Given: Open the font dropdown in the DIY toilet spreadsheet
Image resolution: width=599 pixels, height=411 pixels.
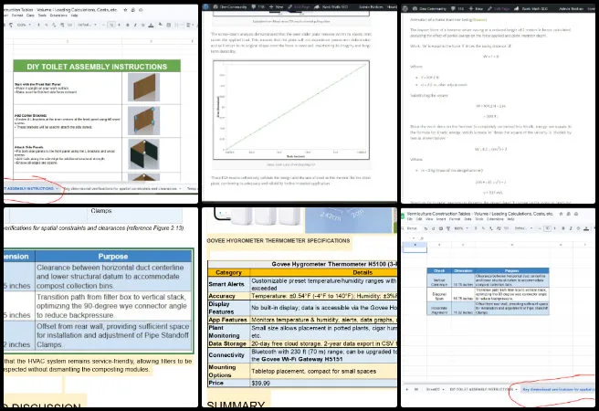Looking at the screenshot, I should coord(88,25).
